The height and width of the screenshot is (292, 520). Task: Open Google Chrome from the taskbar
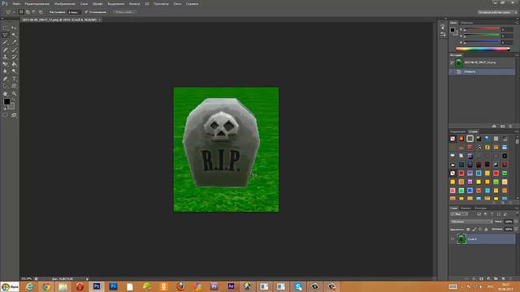pos(45,286)
